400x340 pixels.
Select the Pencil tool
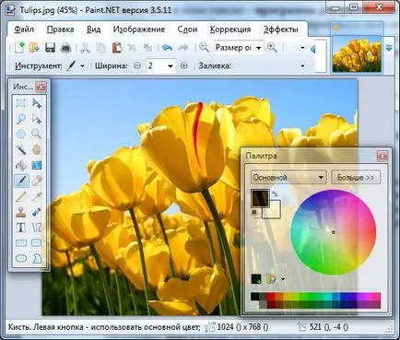pos(21,196)
